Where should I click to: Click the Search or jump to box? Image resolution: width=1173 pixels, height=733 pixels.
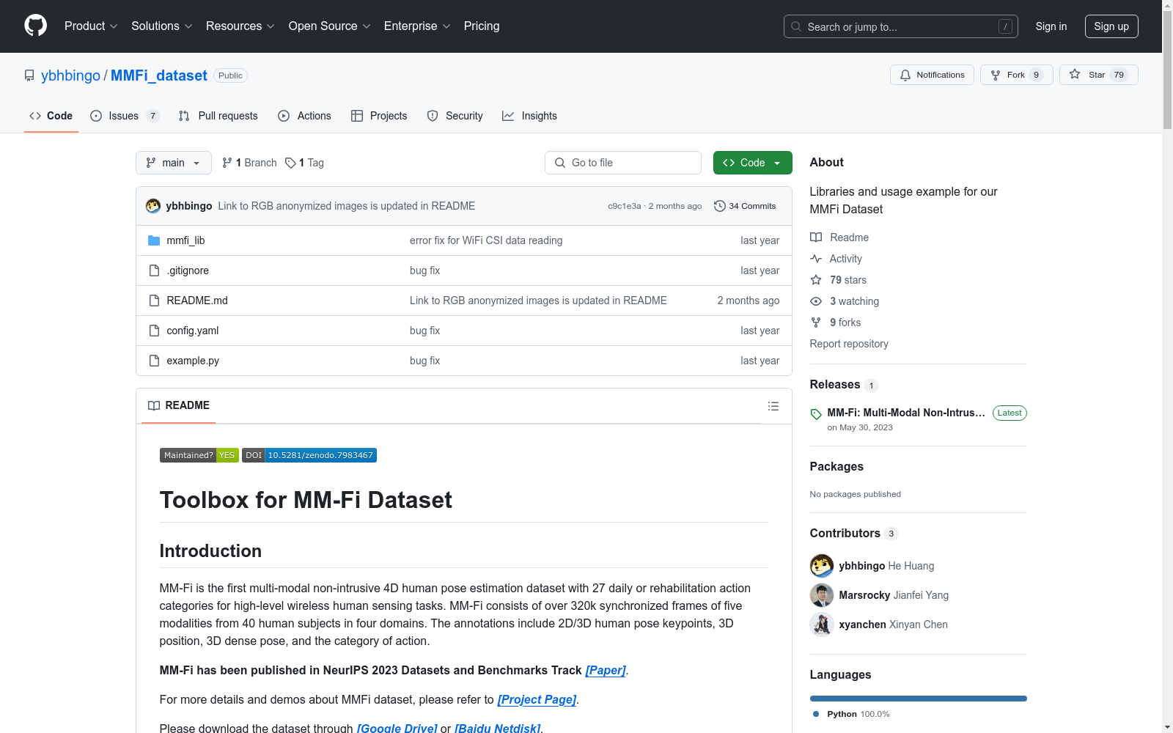click(901, 26)
